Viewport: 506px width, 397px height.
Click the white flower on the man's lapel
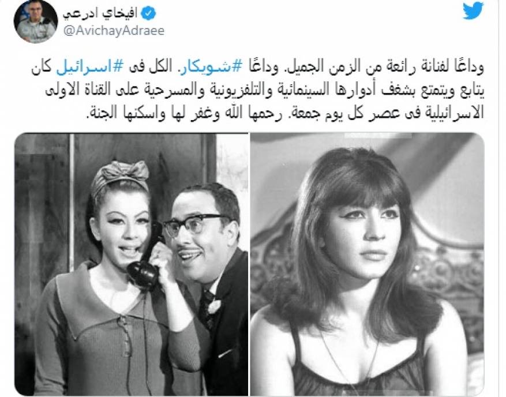click(214, 306)
